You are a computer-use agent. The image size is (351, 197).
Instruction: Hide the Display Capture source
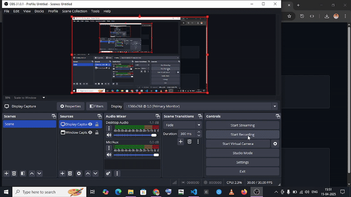coord(90,124)
